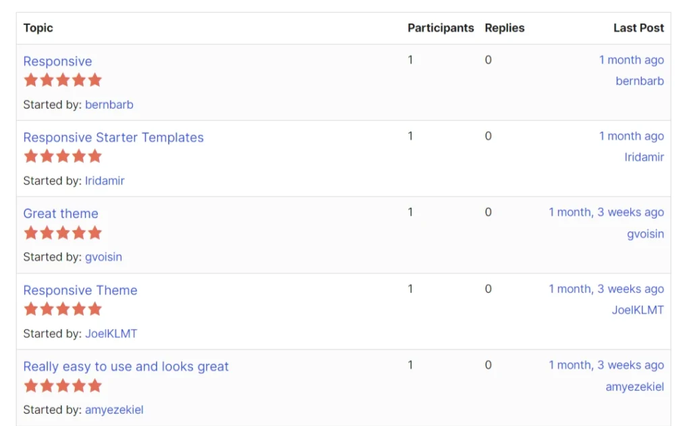This screenshot has height=426, width=691.
Task: Open Really easy to use and looks great
Action: tap(126, 367)
